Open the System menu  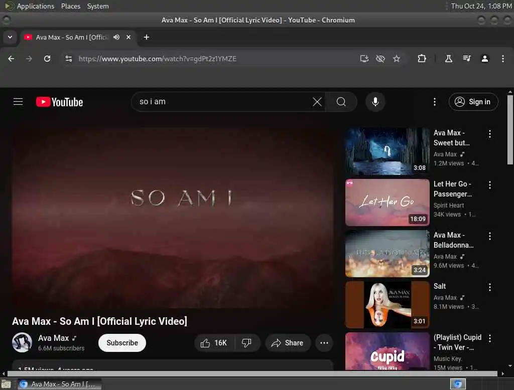click(x=98, y=6)
